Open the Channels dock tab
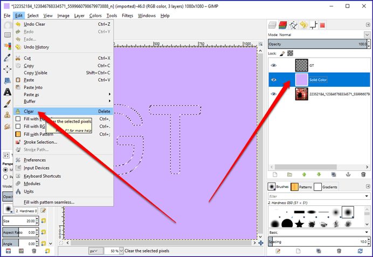 pos(283,25)
